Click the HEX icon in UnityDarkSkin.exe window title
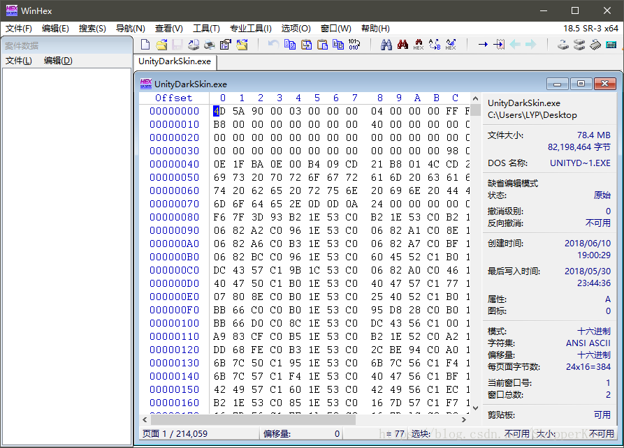624x448 pixels. [145, 84]
